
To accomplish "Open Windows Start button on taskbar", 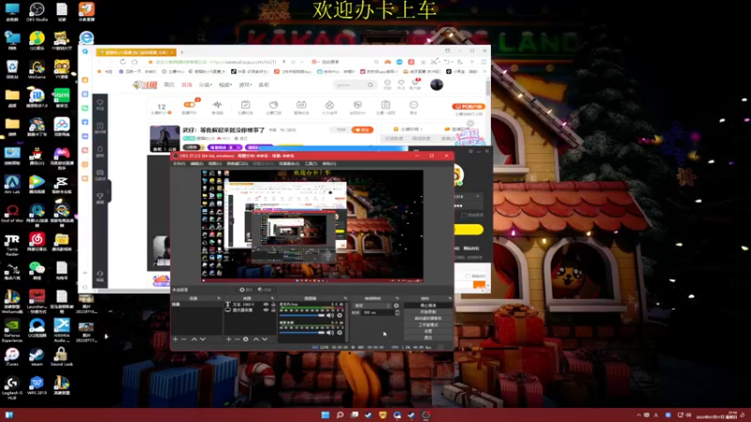I will click(325, 414).
